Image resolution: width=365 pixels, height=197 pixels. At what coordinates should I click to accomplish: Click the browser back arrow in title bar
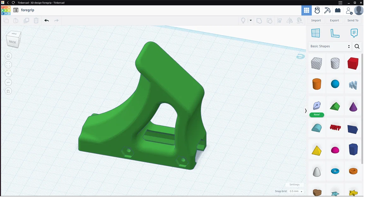8,3
